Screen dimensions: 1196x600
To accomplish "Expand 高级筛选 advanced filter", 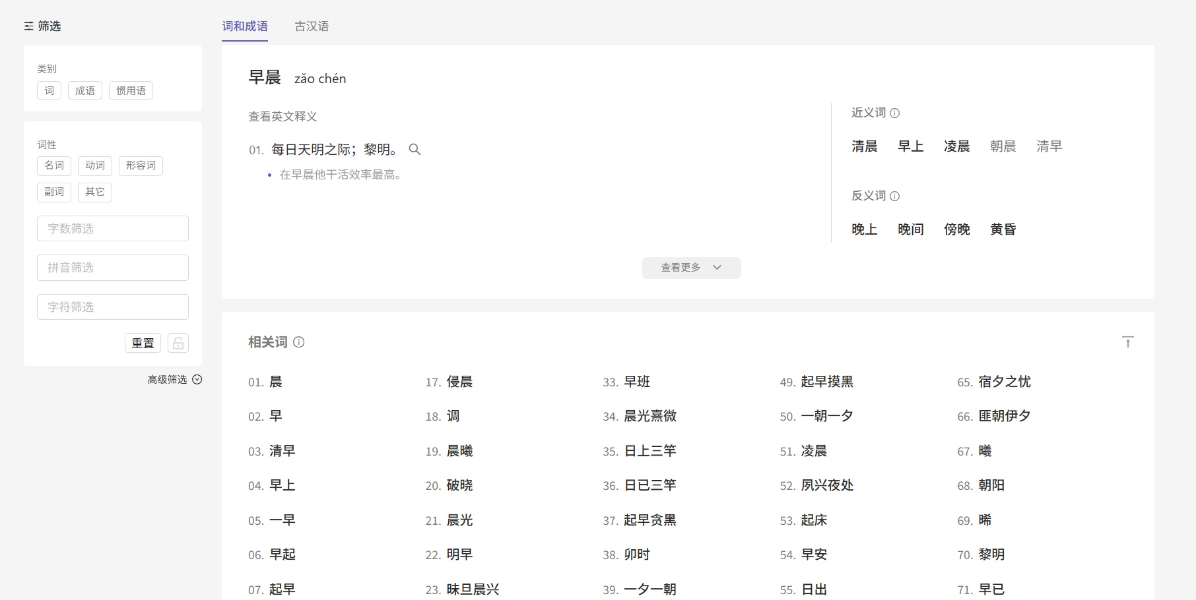I will pyautogui.click(x=175, y=380).
